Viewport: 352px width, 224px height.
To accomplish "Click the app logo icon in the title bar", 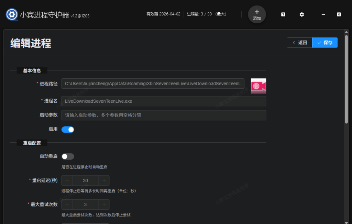I will pyautogui.click(x=11, y=14).
